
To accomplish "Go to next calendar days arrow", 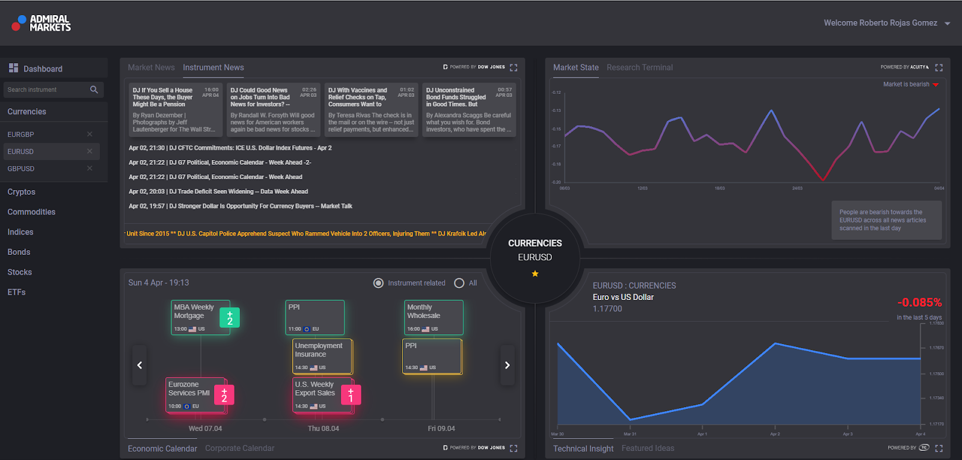I will 507,365.
